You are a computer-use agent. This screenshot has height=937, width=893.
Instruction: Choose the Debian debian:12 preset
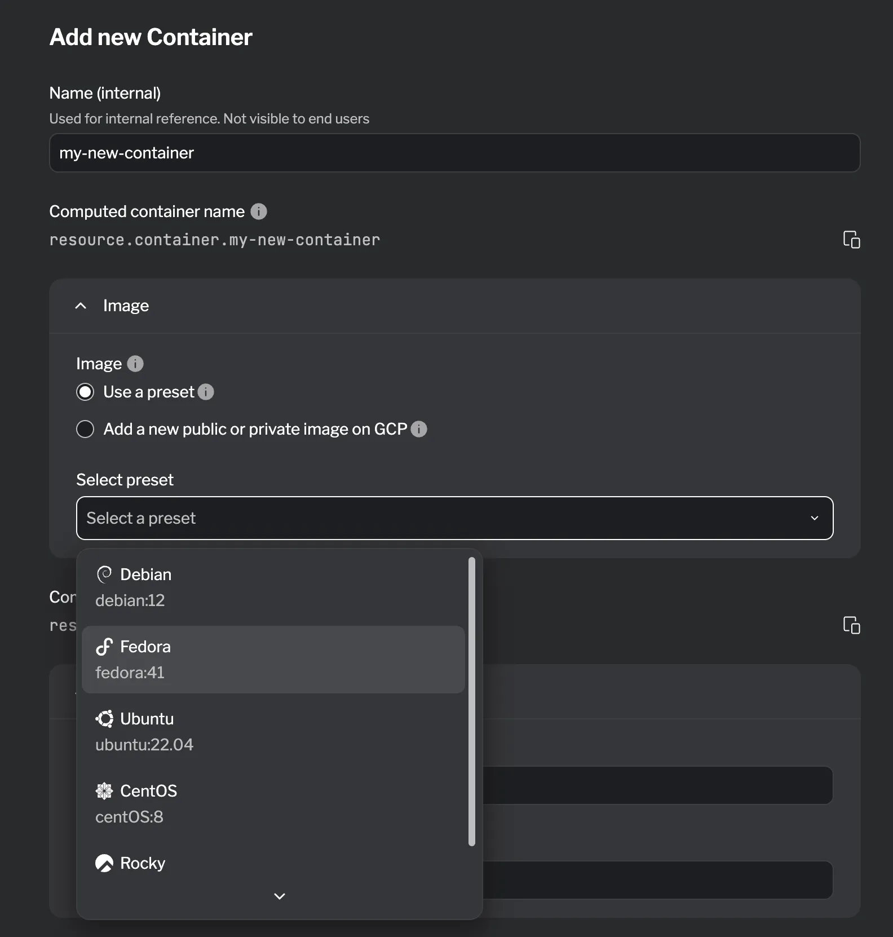pos(273,587)
